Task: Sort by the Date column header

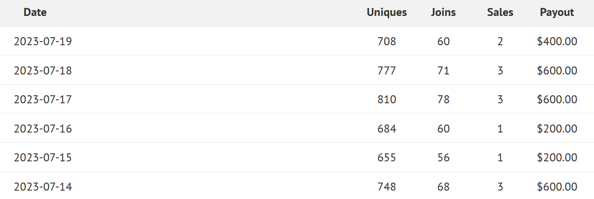Action: [x=35, y=12]
